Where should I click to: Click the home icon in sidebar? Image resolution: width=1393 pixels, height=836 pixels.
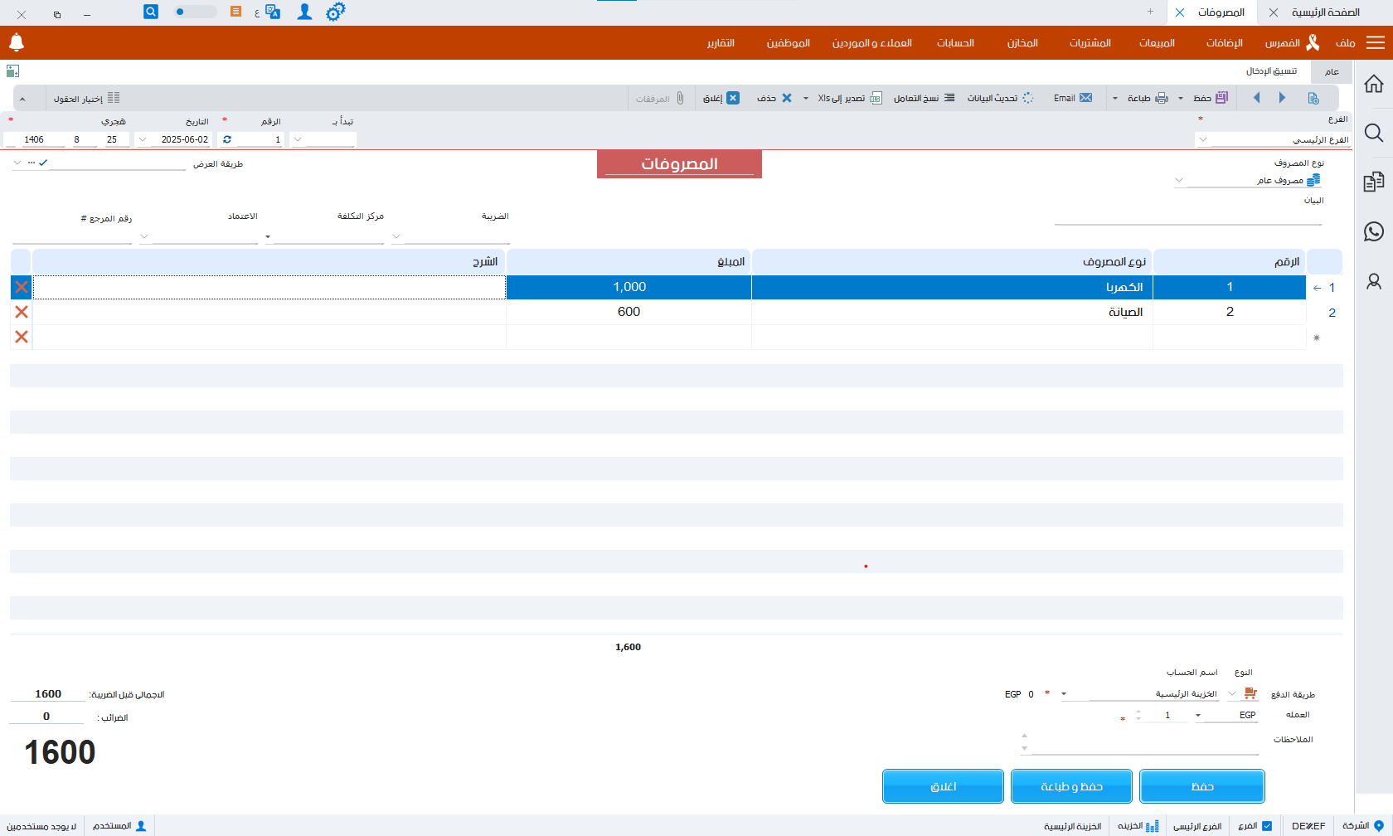[1373, 84]
